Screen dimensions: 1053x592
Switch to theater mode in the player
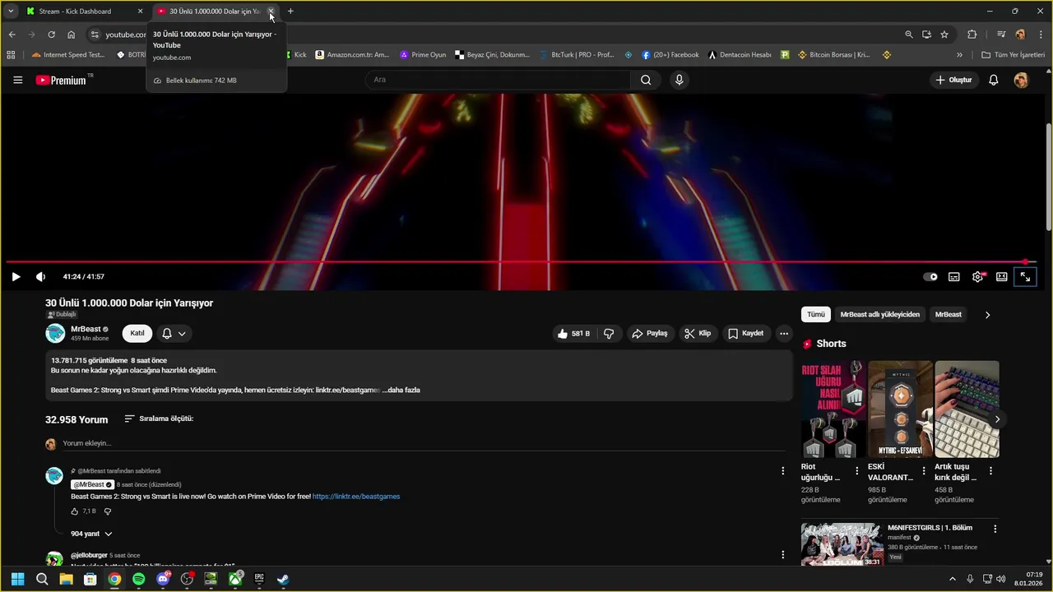click(1002, 277)
